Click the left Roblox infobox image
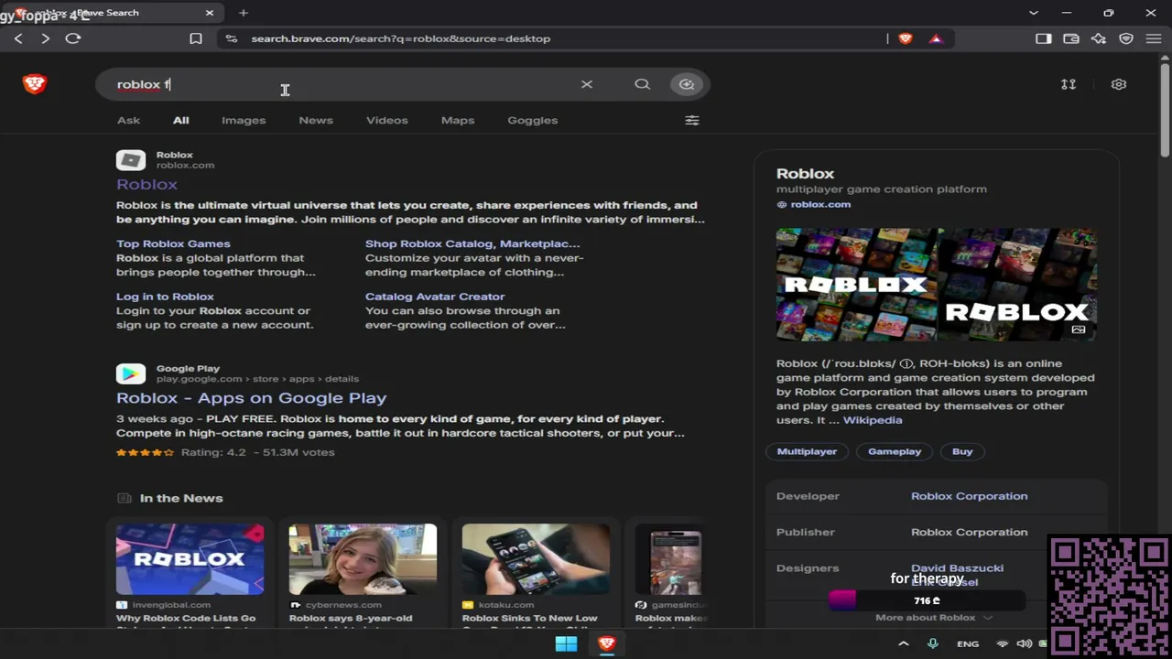1172x659 pixels. click(x=856, y=284)
